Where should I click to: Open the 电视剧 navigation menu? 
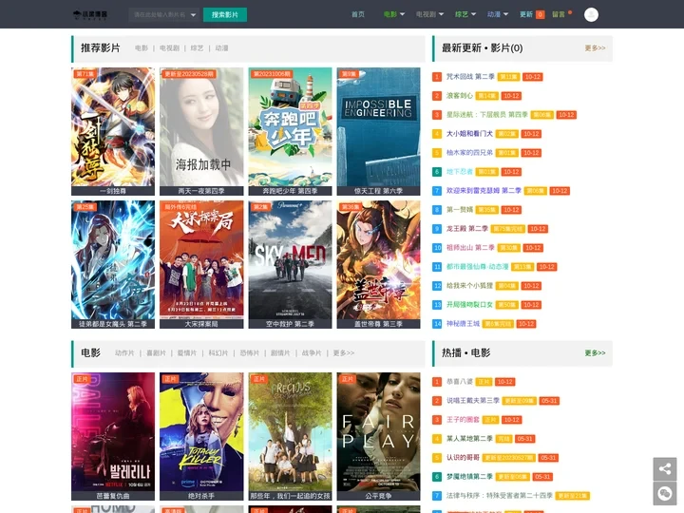tap(426, 14)
